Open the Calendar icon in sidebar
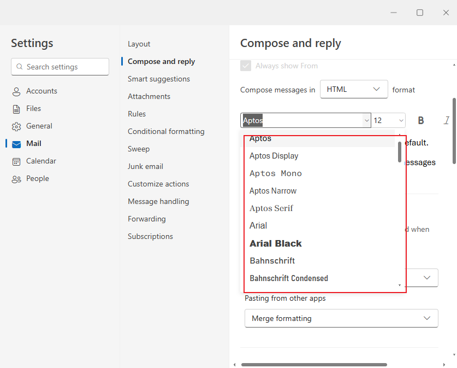 pos(16,161)
